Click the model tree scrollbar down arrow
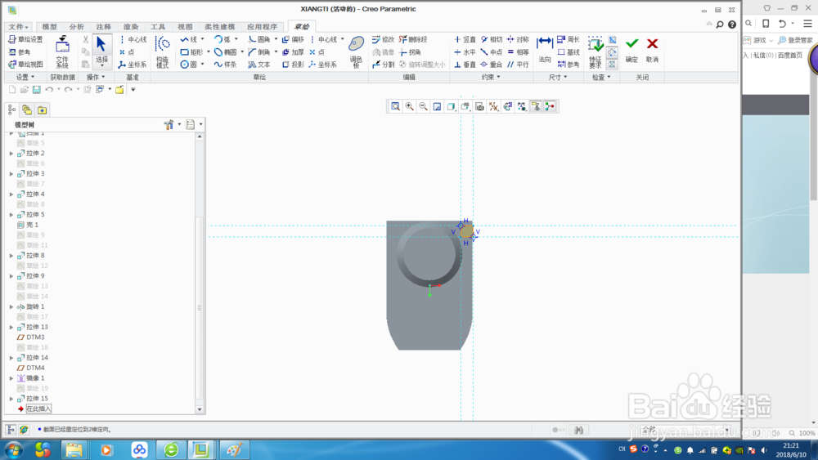 tap(200, 409)
